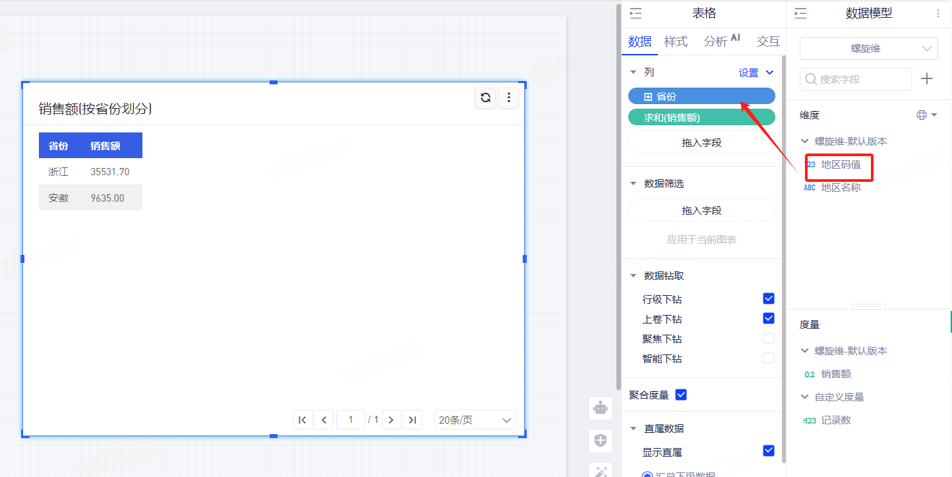Switch to the 样式 tab
The height and width of the screenshot is (477, 952).
(676, 42)
